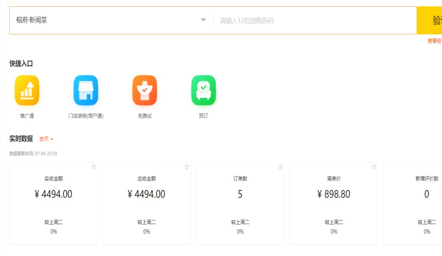Viewport: 442px width, 256px height.
Task: Open the 推广通 promotion icon
Action: [x=27, y=90]
